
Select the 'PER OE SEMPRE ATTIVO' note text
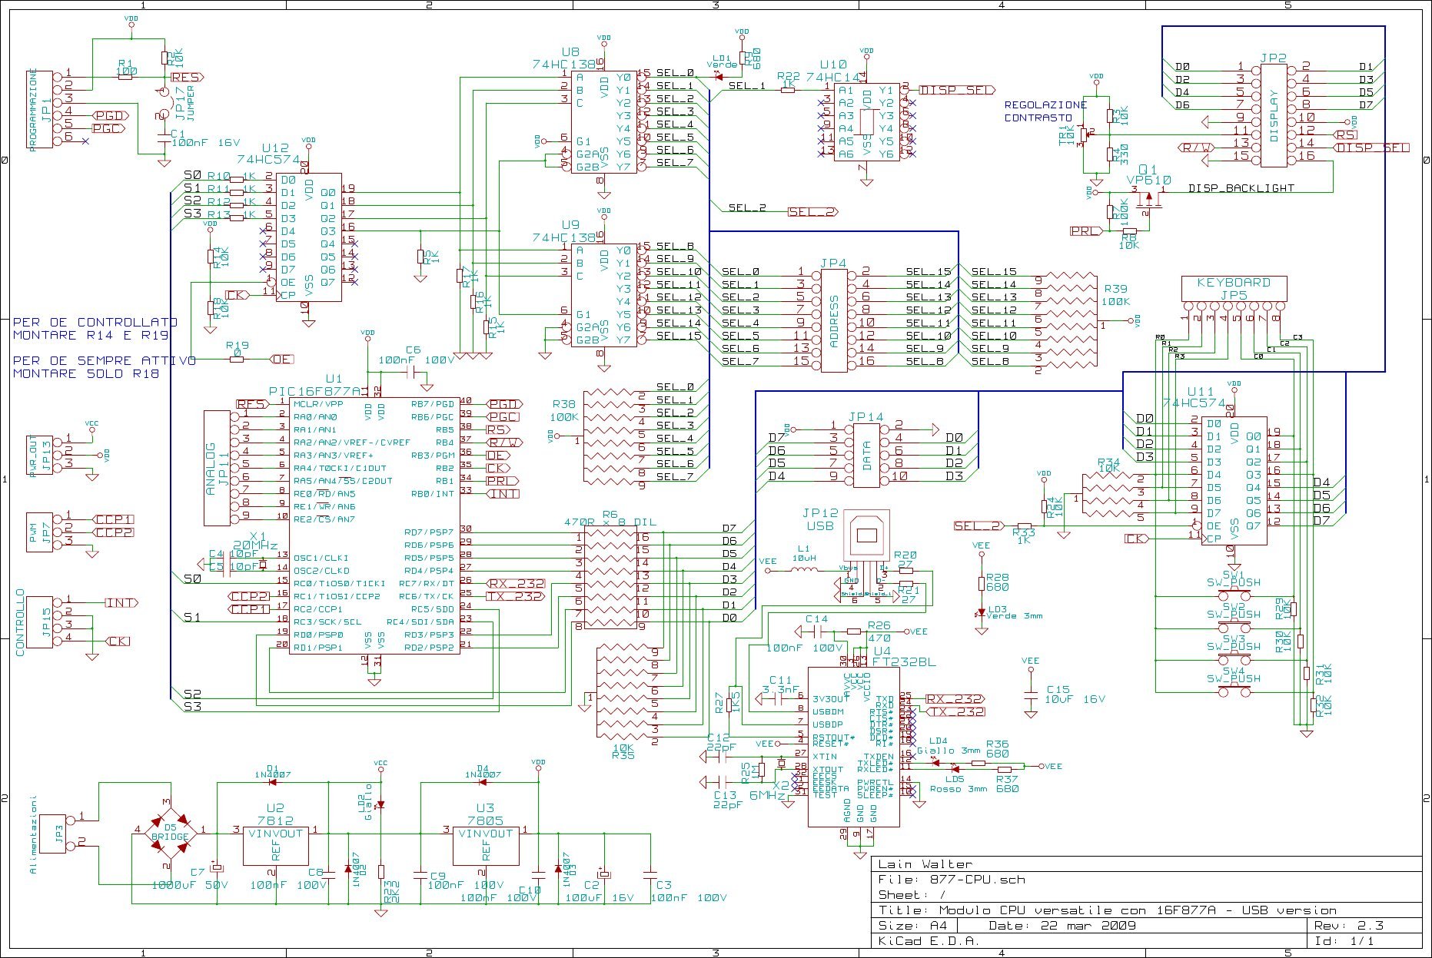(104, 366)
